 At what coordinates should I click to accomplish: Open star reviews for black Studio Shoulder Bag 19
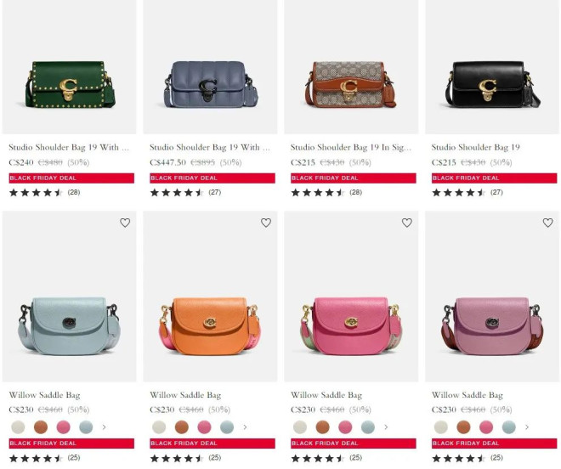click(x=459, y=193)
